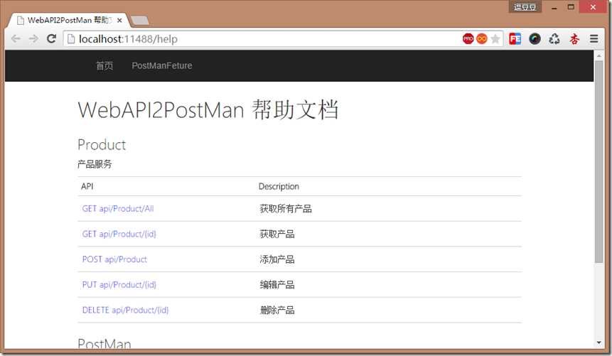Bookmark this page with the star icon
Image resolution: width=612 pixels, height=356 pixels.
[x=495, y=38]
